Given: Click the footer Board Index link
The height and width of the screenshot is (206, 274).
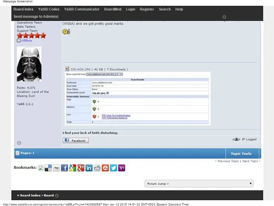Looking at the screenshot, I should point(30,196).
